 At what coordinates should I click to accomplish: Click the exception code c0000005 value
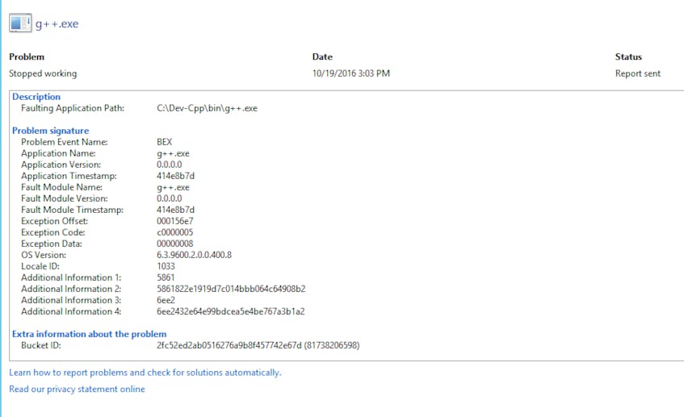point(175,232)
